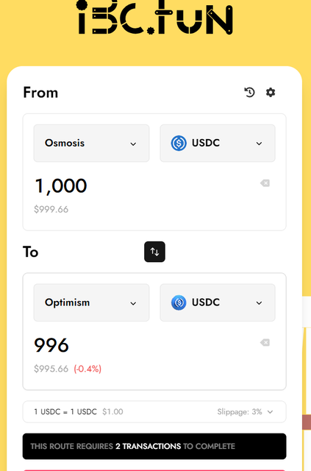Click the USDC coin icon in To section

pos(179,302)
